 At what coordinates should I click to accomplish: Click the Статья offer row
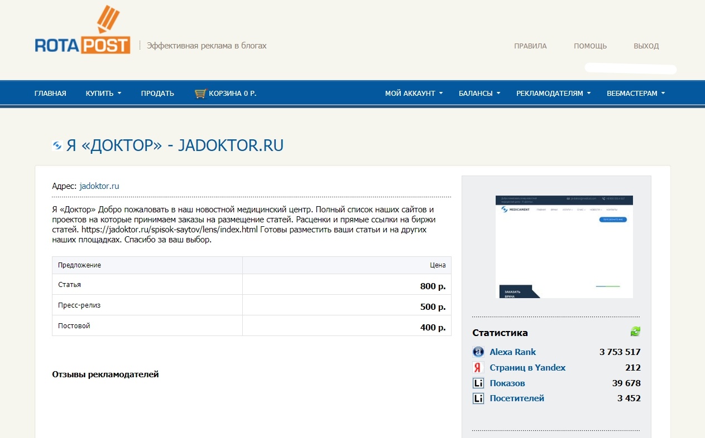(x=251, y=285)
